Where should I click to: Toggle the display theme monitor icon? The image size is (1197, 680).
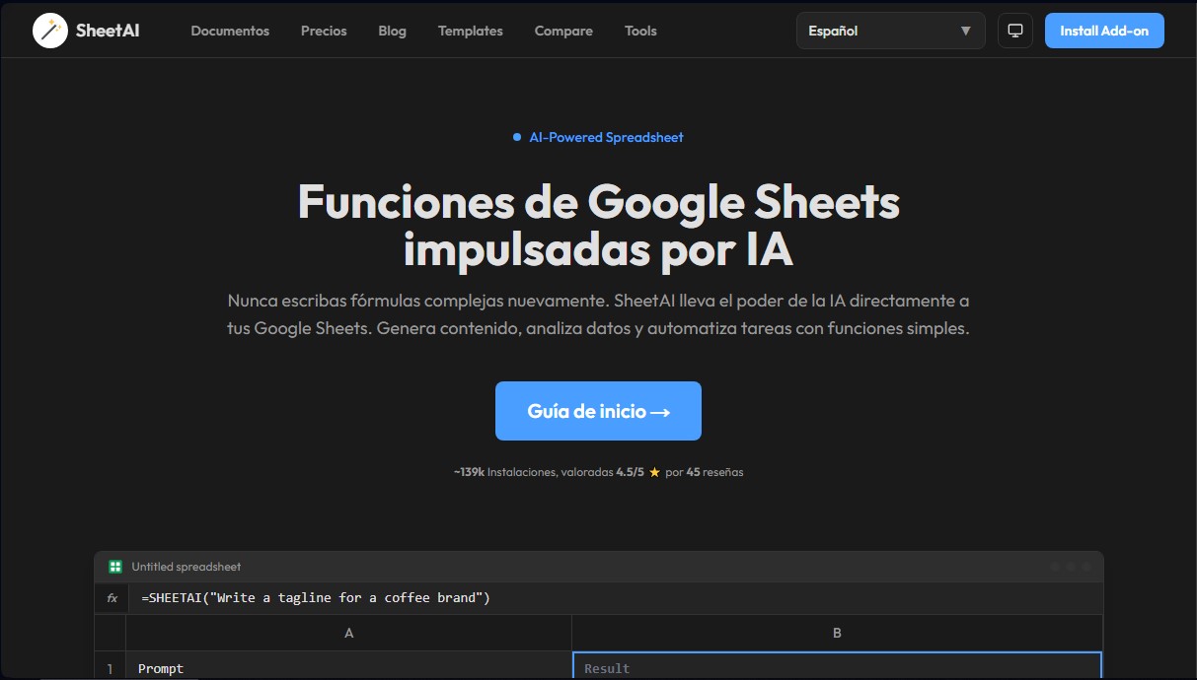1014,31
